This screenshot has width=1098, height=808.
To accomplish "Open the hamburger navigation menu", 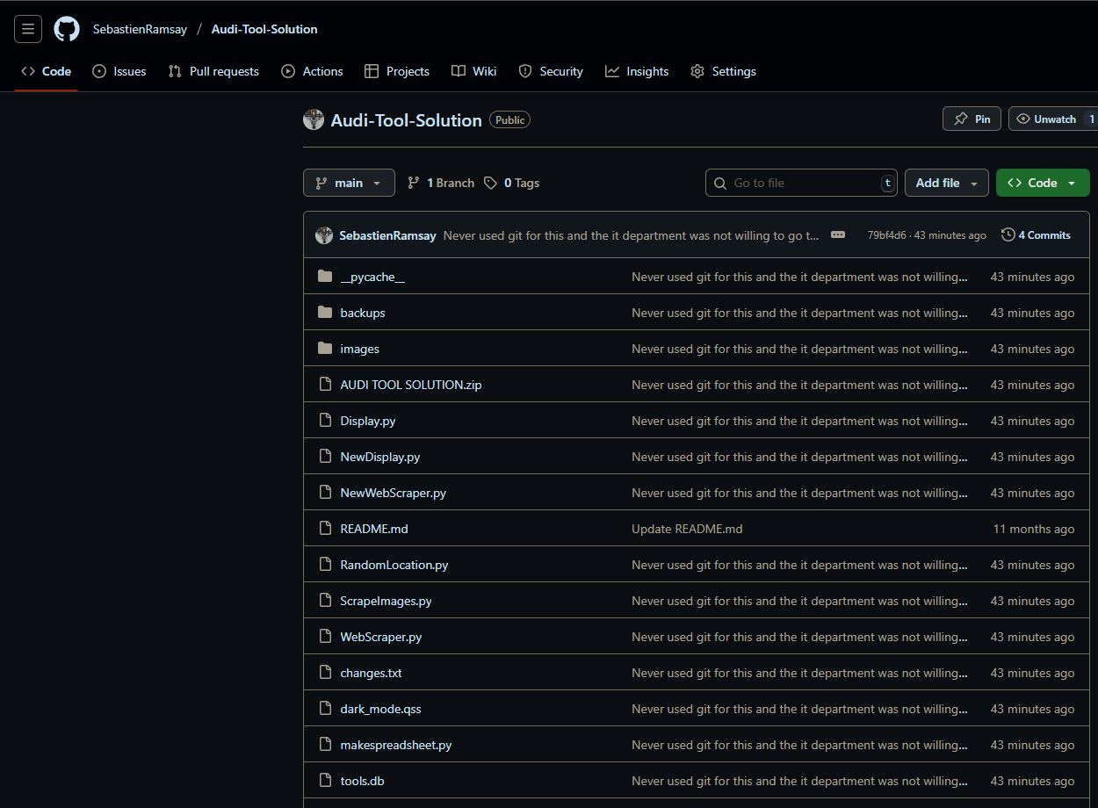I will coord(28,29).
